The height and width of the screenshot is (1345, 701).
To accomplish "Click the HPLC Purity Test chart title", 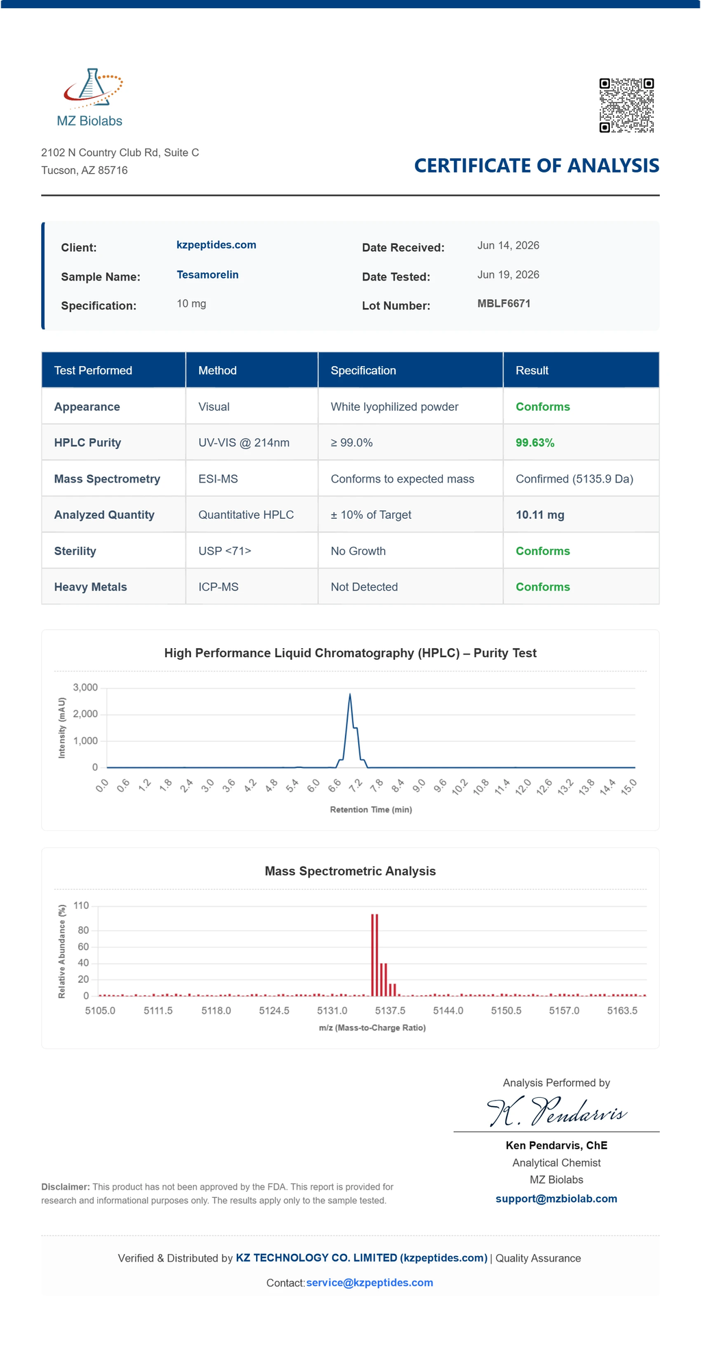I will (x=350, y=653).
